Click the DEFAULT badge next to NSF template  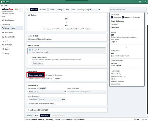[43, 88]
